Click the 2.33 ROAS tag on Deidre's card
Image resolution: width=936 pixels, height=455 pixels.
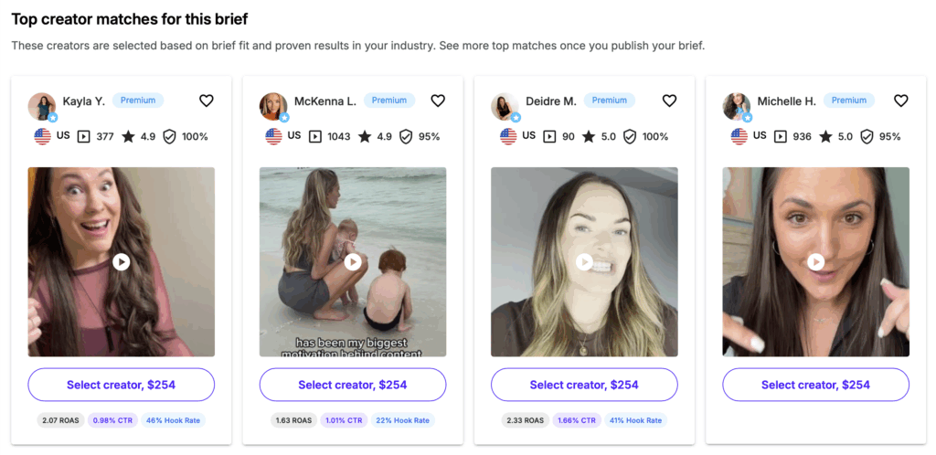[524, 421]
